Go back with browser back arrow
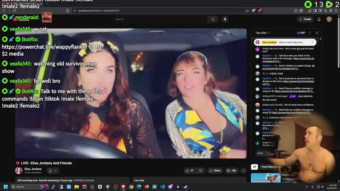340x191 pixels. click(x=4, y=11)
